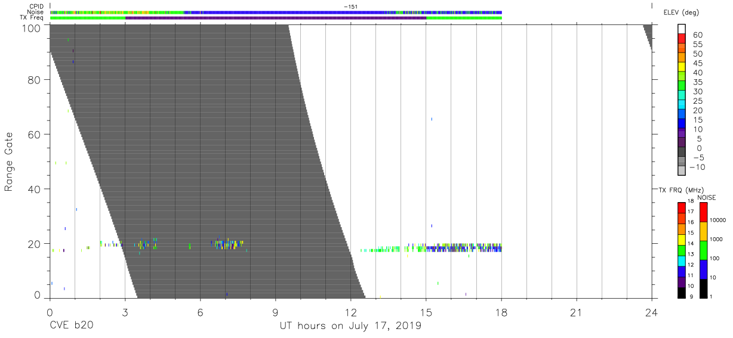Click the blue segment of the NOISE colorbar
Screen dimensions: 733x338
click(x=703, y=269)
